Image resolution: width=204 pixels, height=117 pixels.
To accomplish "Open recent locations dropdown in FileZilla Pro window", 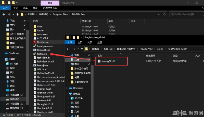I will tap(14, 14).
